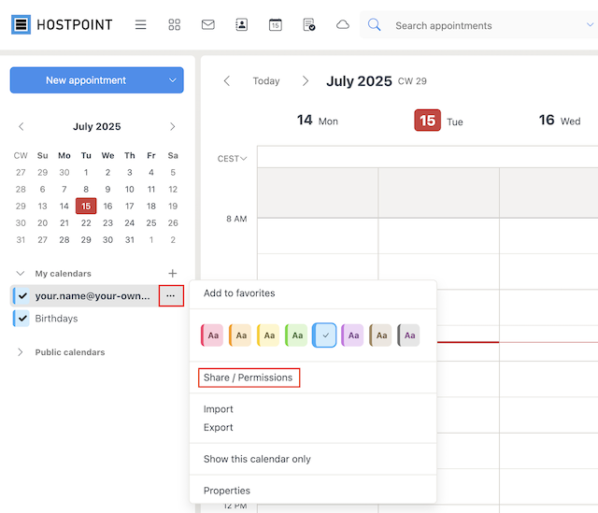Pick the purple calendar color swatch
Image resolution: width=598 pixels, height=513 pixels.
point(352,335)
